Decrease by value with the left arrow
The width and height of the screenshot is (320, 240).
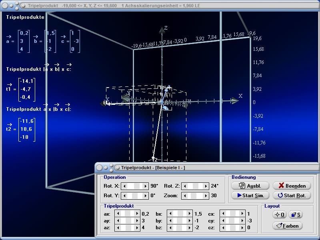(x=170, y=220)
